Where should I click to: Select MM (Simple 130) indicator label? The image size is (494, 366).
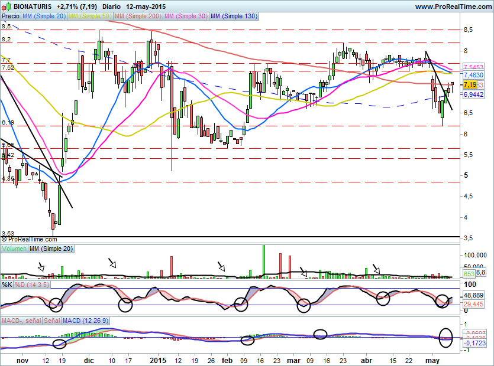(234, 17)
